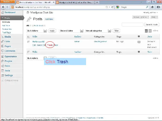Sort by comments icon in header row

coord(139,36)
